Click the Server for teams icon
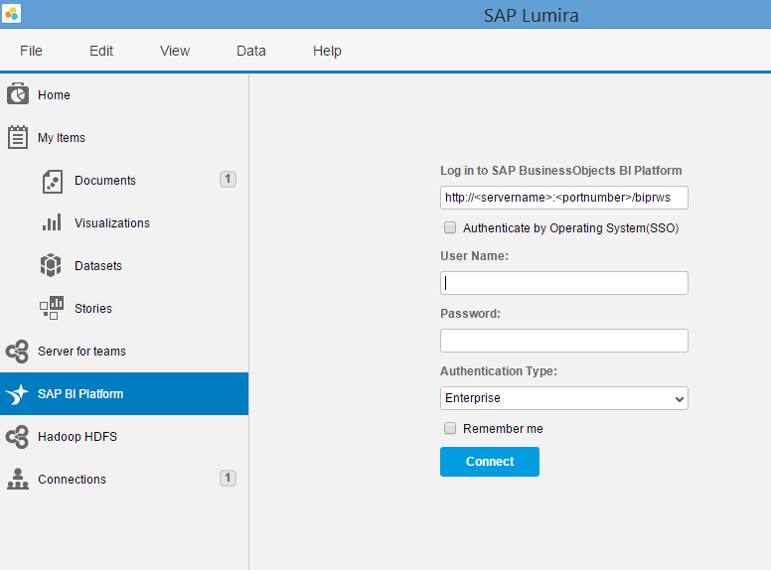The image size is (771, 570). (x=18, y=352)
